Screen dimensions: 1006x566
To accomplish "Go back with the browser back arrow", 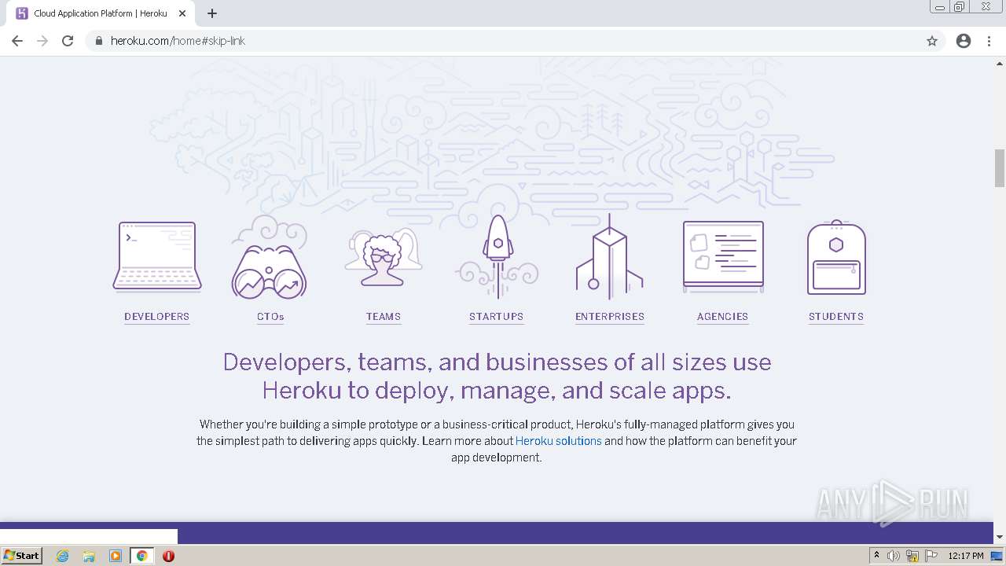I will click(x=17, y=41).
